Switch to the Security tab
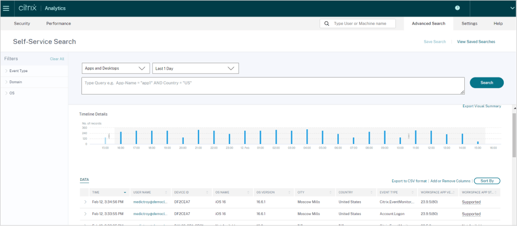Screen dimensions: 517x226 coord(22,24)
